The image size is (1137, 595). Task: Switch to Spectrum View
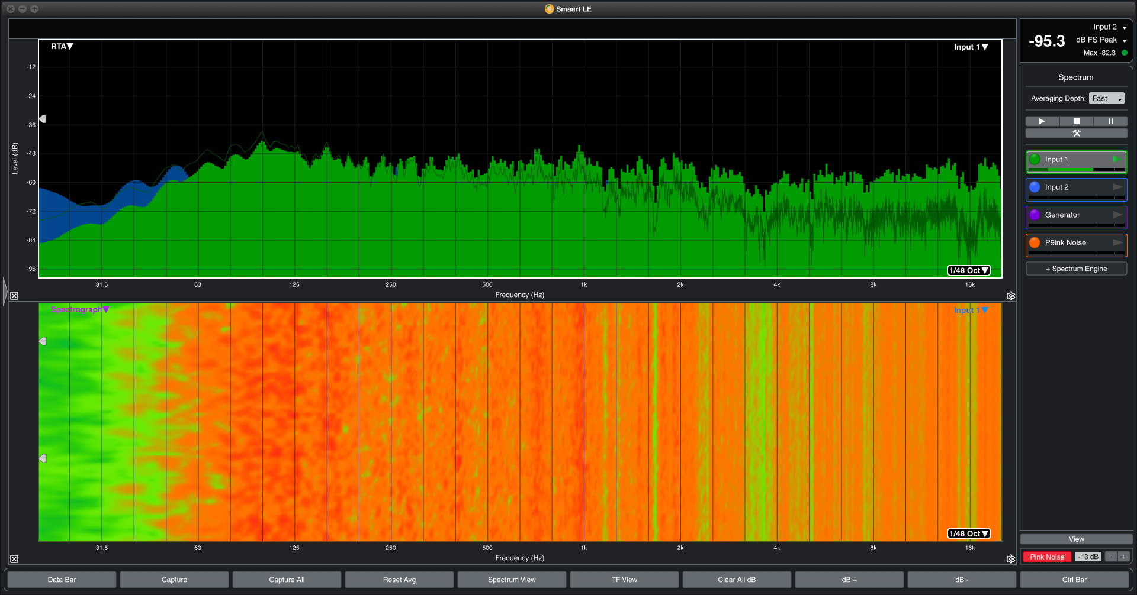click(512, 580)
